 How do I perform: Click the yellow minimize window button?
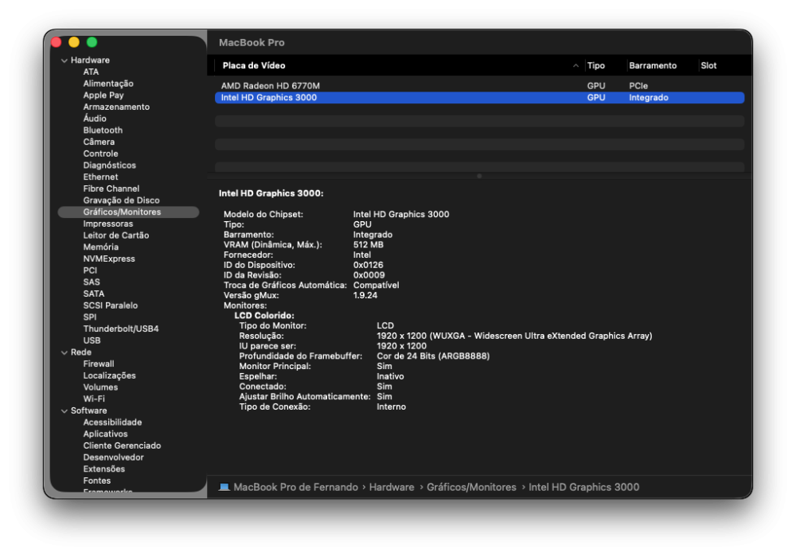point(74,42)
